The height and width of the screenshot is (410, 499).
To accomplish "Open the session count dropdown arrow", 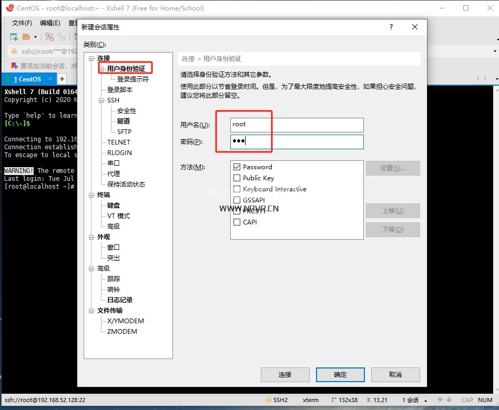I will click(426, 400).
